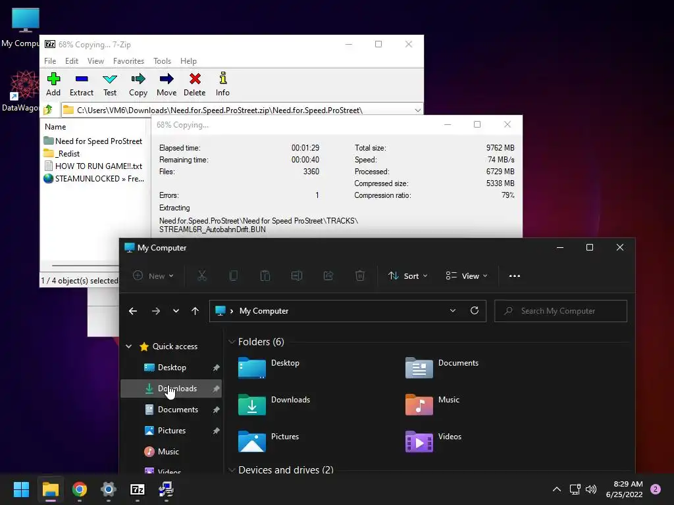The width and height of the screenshot is (674, 505).
Task: Select the Videos folder tile
Action: pos(434,441)
